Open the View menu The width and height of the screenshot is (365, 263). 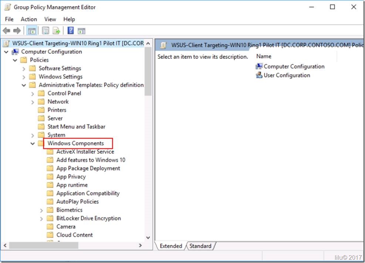point(50,19)
